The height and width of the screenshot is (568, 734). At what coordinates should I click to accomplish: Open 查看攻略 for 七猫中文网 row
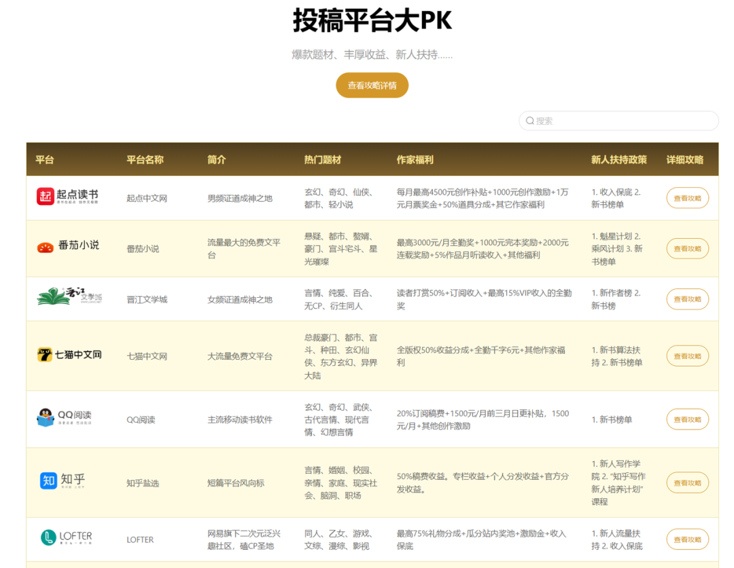pyautogui.click(x=687, y=356)
